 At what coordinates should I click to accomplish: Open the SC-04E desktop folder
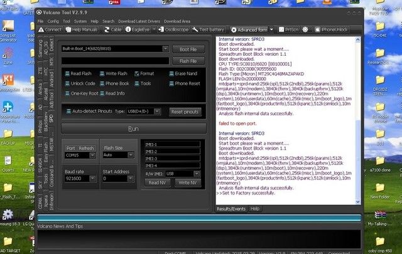click(380, 29)
